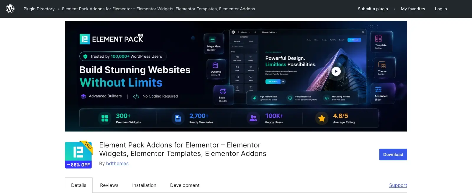Open Submit a plugin page

373,9
